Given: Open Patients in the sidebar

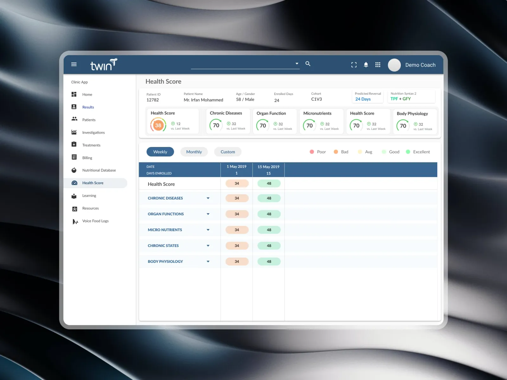Looking at the screenshot, I should click(x=89, y=120).
